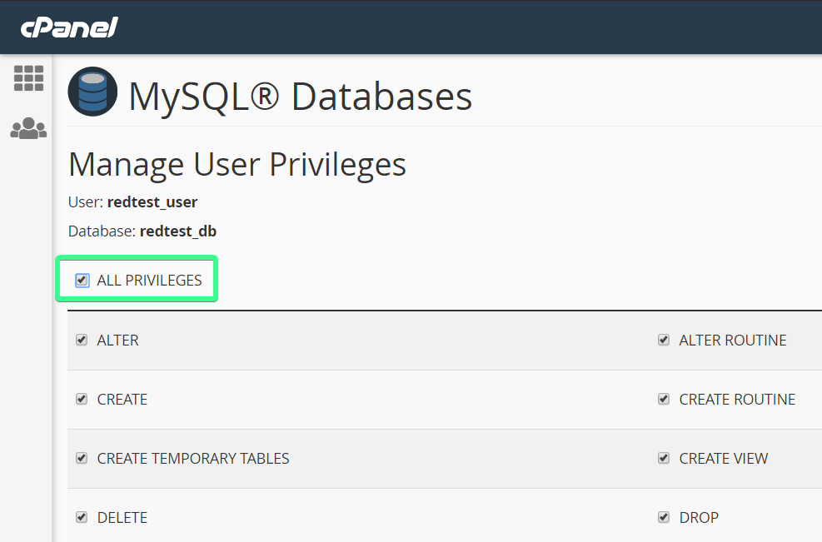
Task: Disable the CREATE privilege checkbox
Action: click(82, 399)
